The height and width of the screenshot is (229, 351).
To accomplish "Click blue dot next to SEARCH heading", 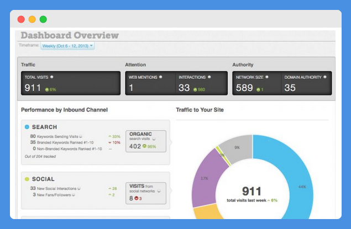I will point(27,127).
